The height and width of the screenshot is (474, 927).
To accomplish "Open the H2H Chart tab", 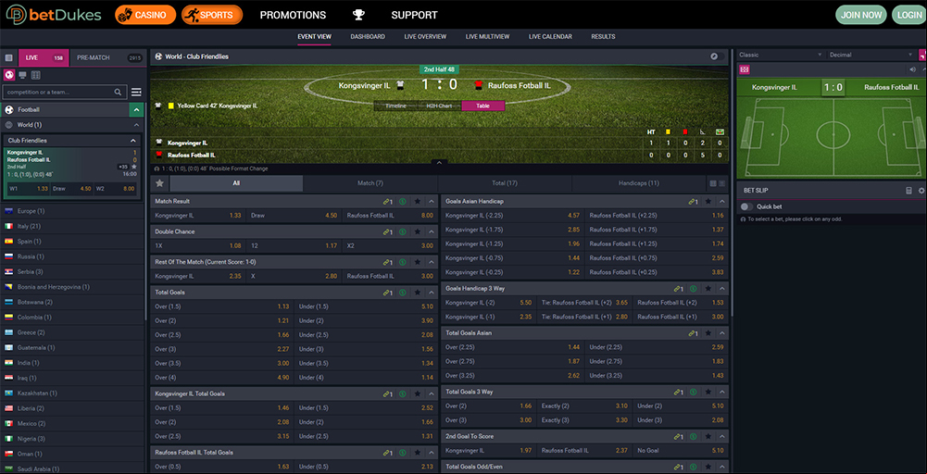I will 439,106.
